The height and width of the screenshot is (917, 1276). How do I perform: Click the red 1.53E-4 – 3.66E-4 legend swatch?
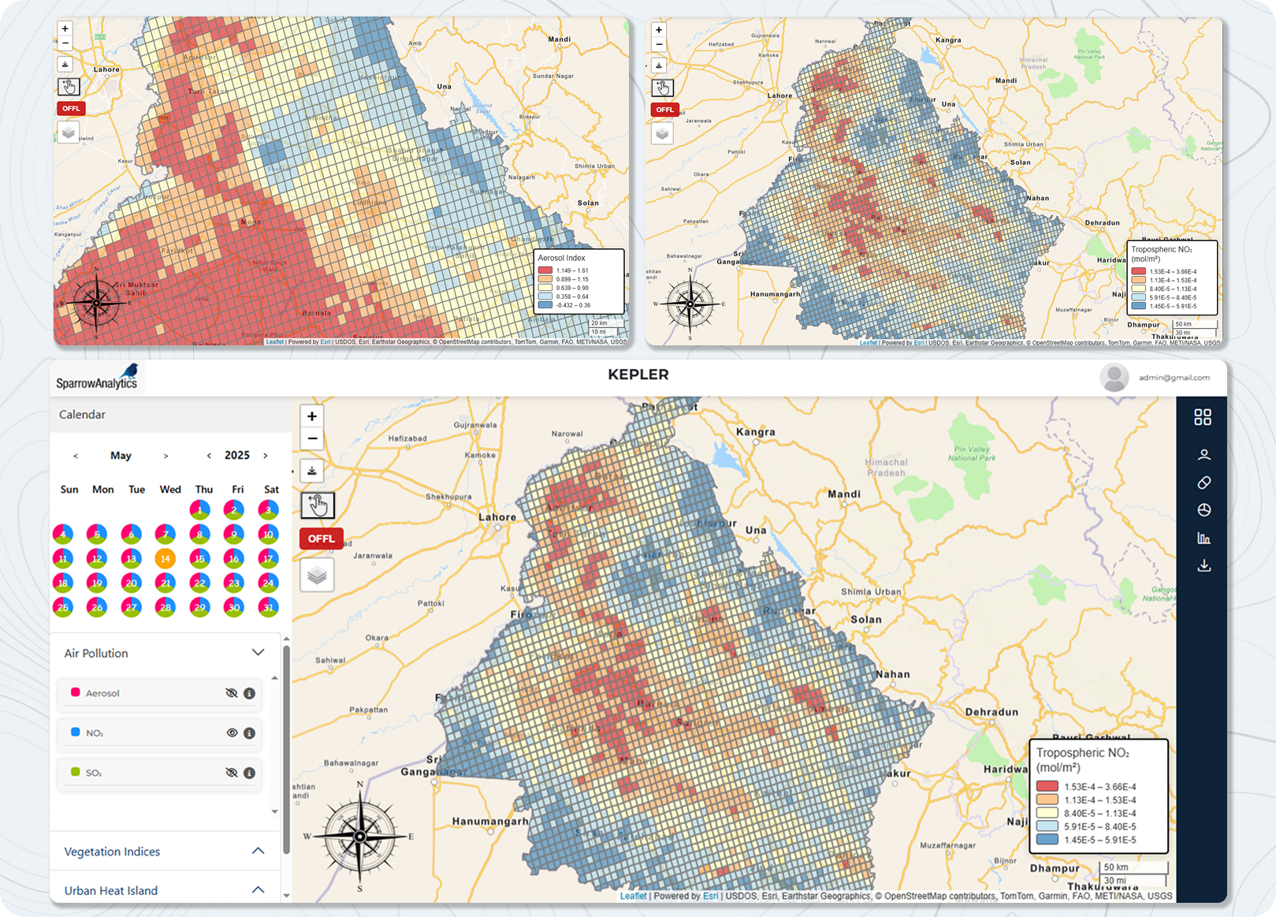pyautogui.click(x=1047, y=786)
